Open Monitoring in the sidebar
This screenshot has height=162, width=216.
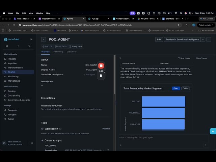(13, 77)
